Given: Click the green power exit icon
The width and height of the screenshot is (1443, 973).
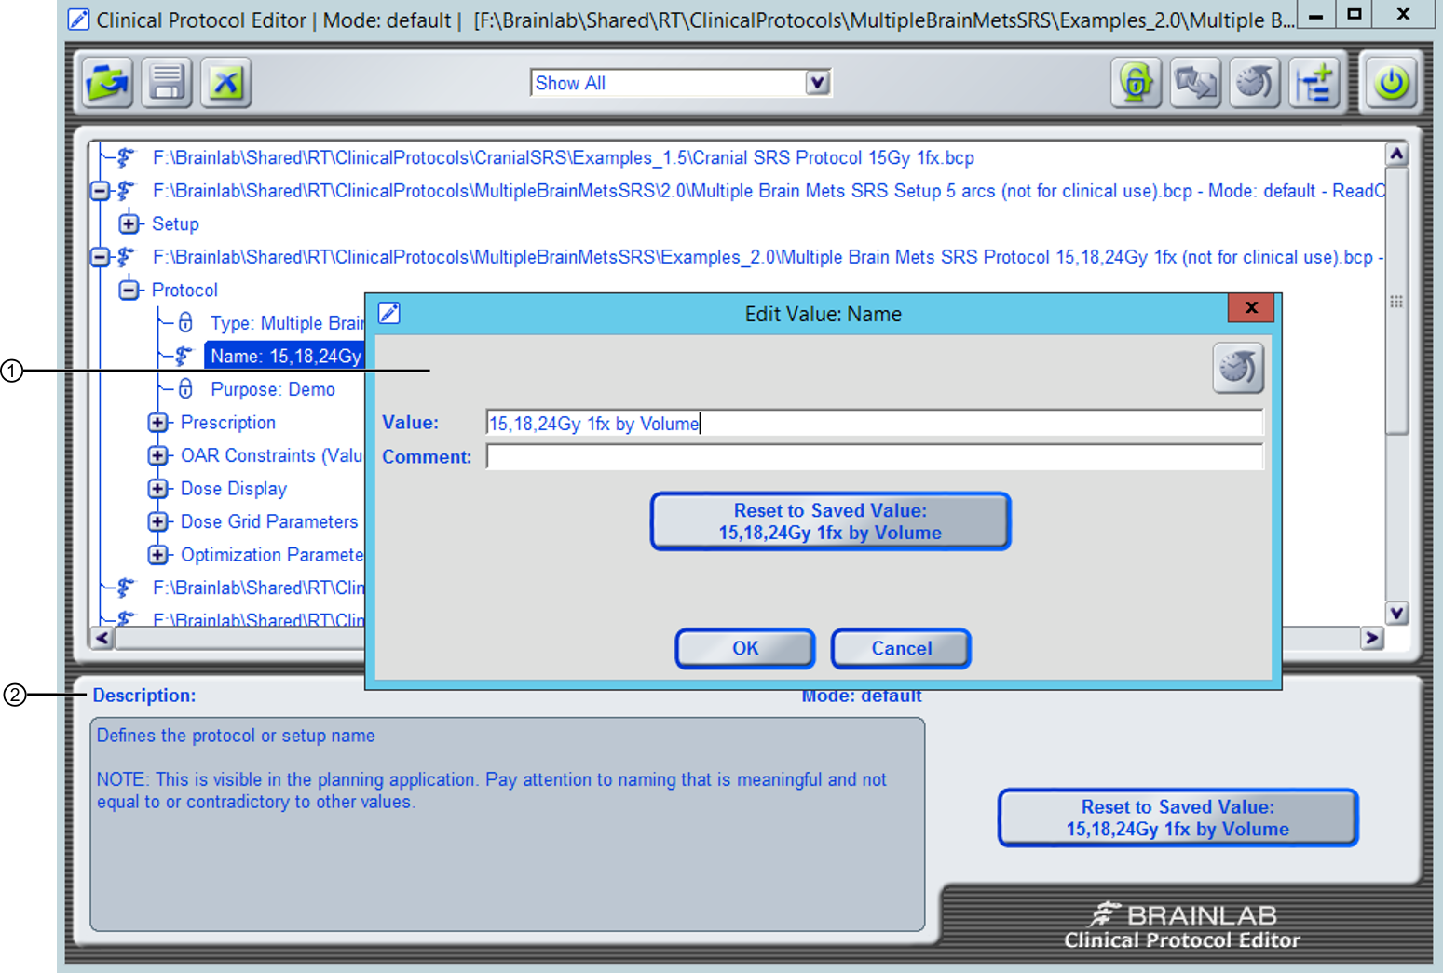Looking at the screenshot, I should 1392,83.
